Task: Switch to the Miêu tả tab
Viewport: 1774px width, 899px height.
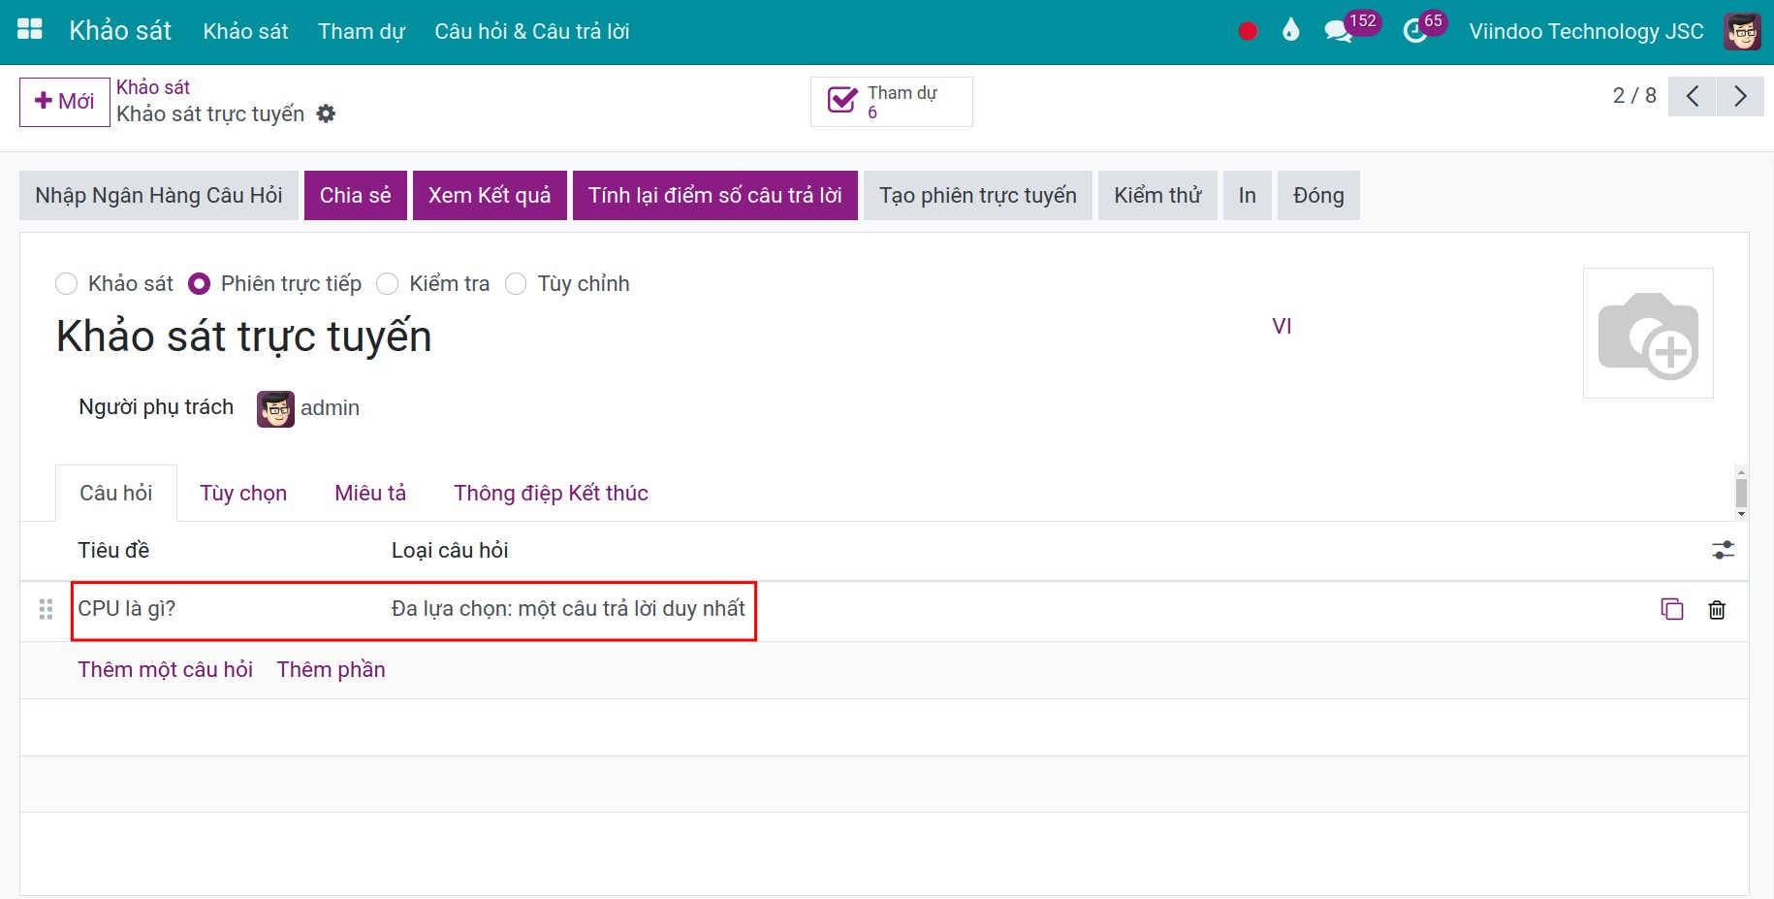Action: [x=370, y=493]
